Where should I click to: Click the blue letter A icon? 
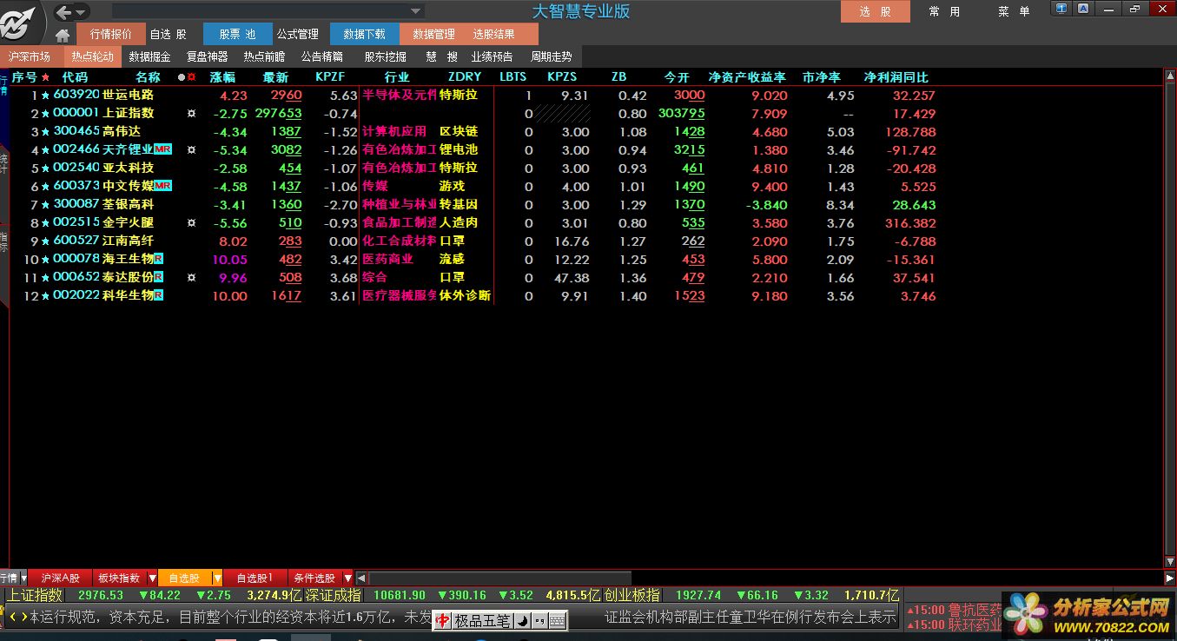tap(1083, 9)
